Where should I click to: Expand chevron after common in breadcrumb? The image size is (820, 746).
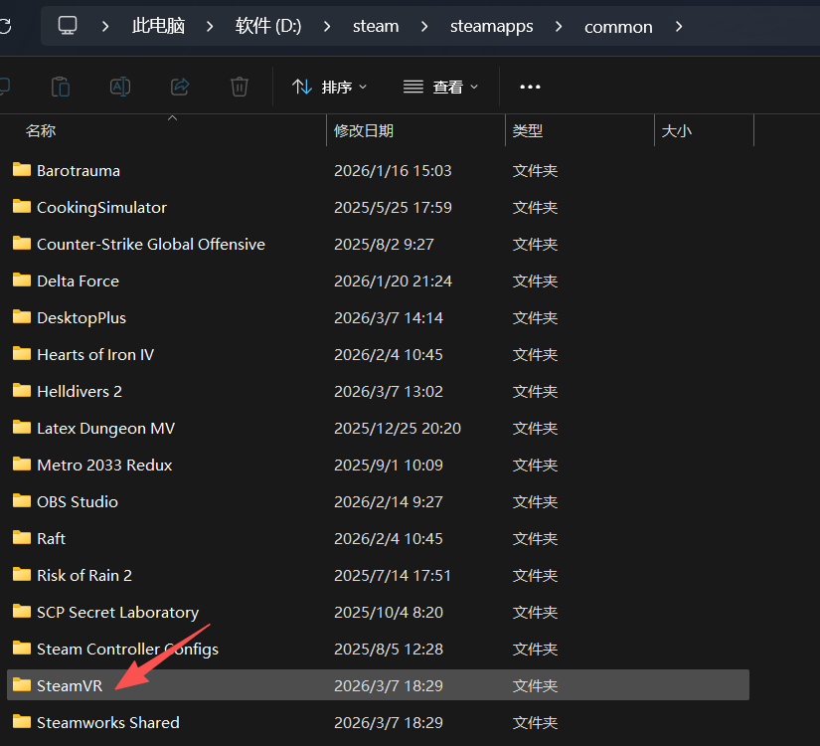point(679,26)
